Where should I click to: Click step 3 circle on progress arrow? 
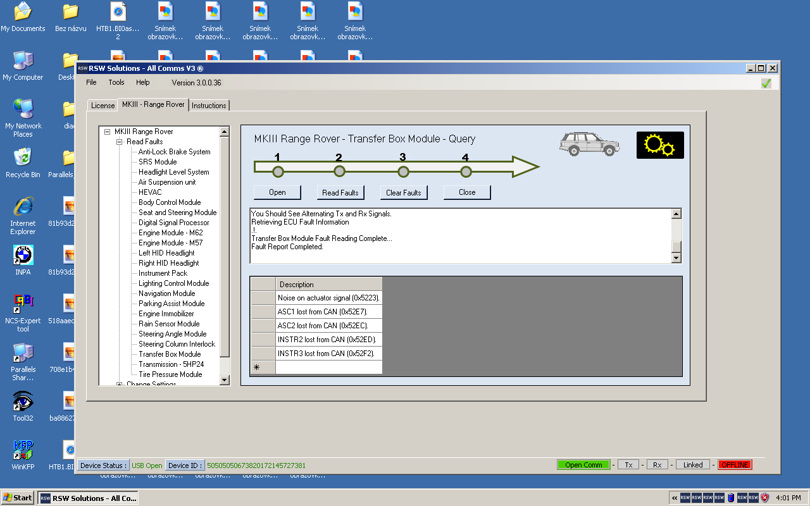[x=403, y=171]
